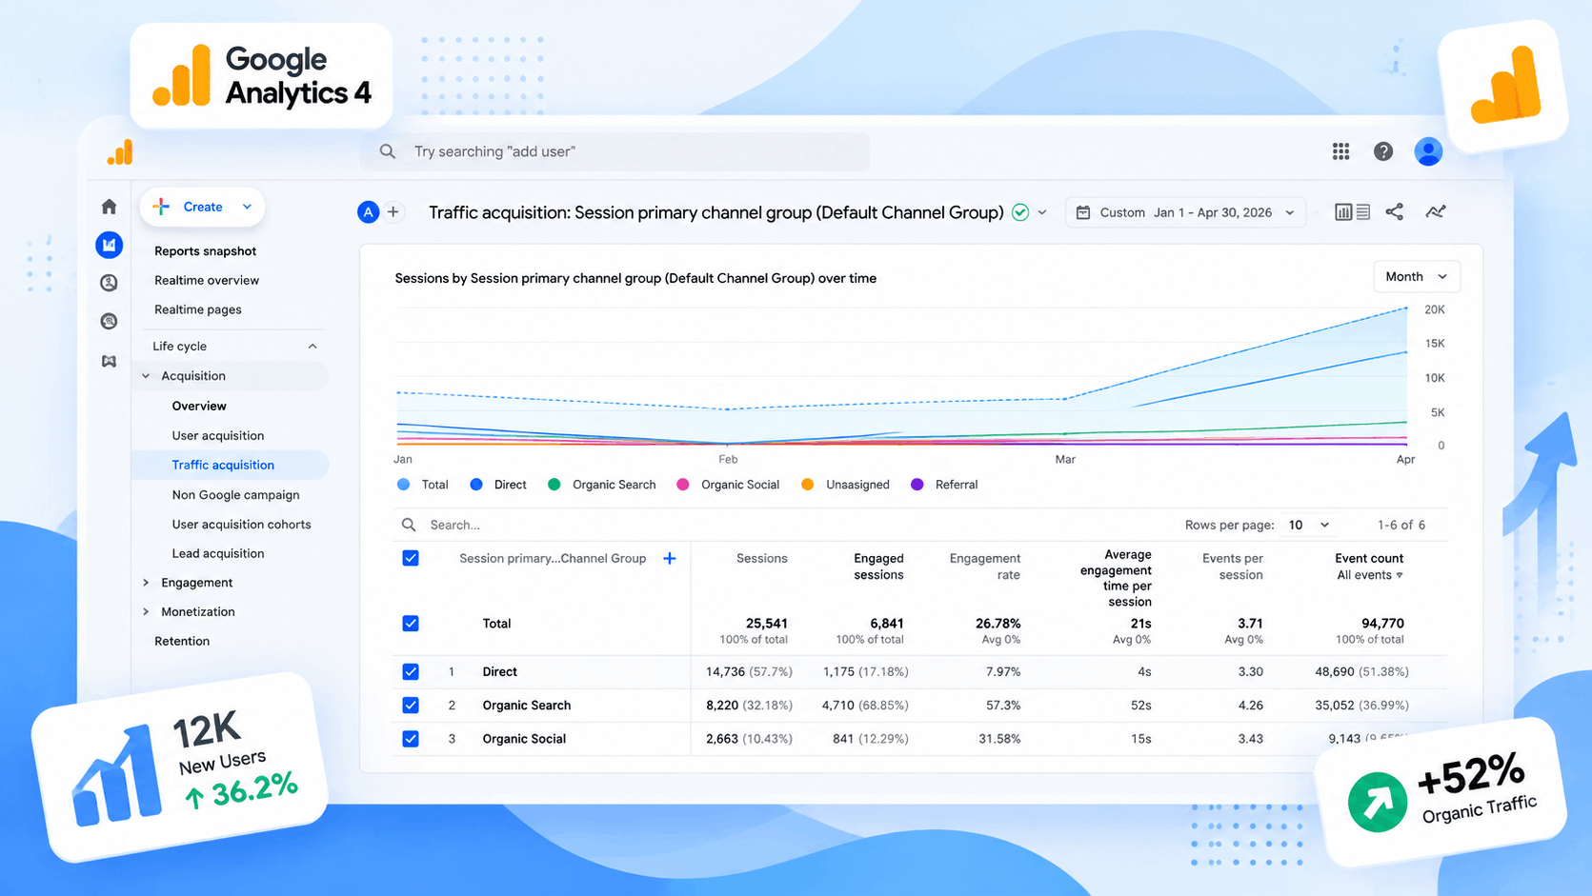Share this report icon
1592x896 pixels.
point(1395,212)
